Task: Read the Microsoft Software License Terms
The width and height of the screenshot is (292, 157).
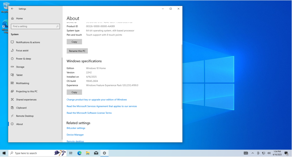Action: 89,113
